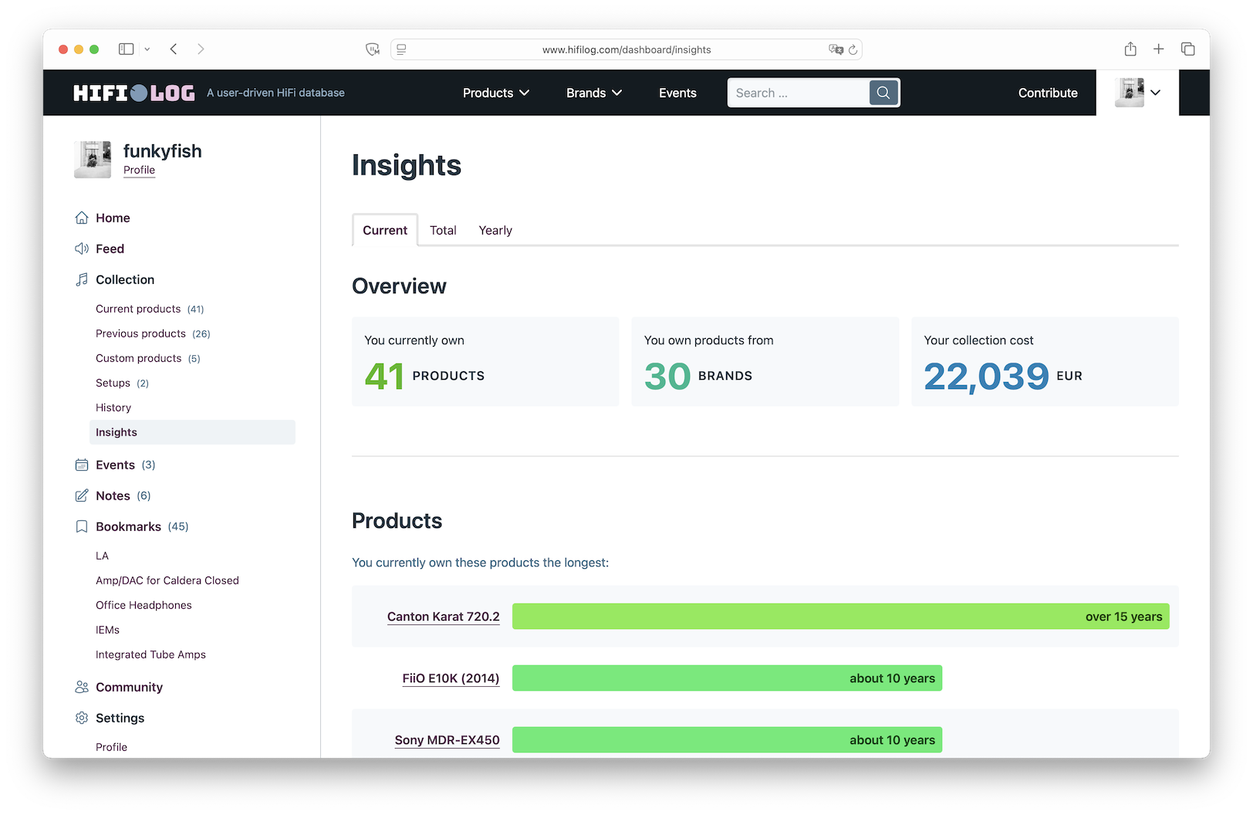The image size is (1253, 815).
Task: Open the Integrated Tube Amps bookmark list
Action: (150, 654)
